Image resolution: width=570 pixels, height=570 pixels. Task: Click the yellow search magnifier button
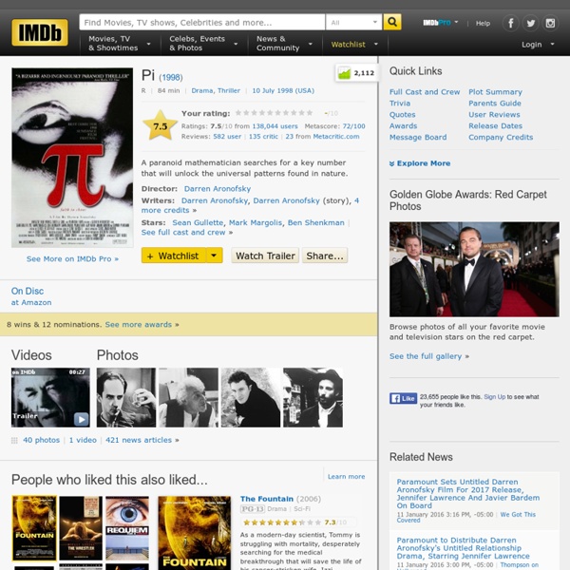pyautogui.click(x=391, y=22)
